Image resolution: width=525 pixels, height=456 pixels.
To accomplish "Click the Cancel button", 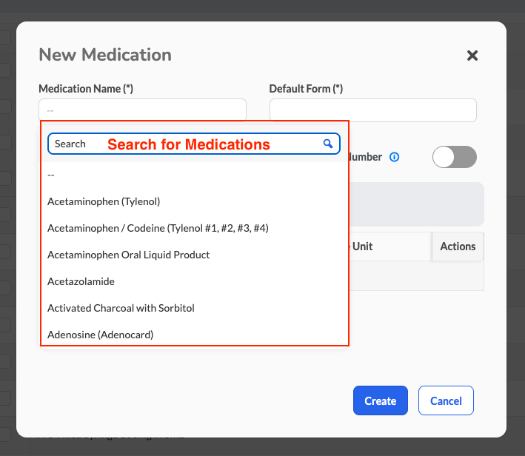I will click(x=446, y=400).
